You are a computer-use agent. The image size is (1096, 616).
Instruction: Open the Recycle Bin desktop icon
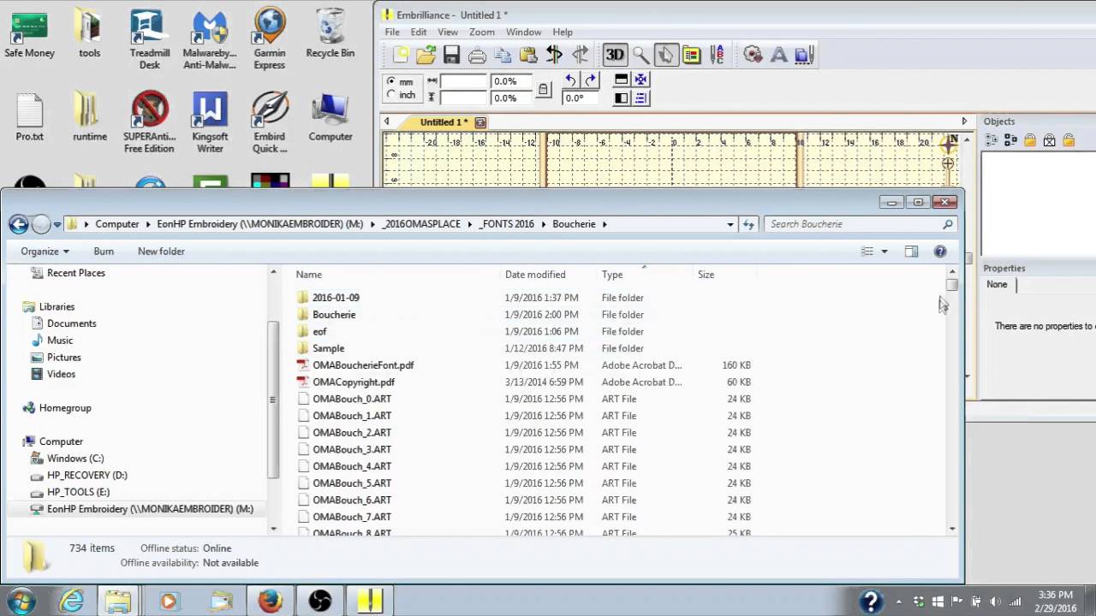click(330, 34)
